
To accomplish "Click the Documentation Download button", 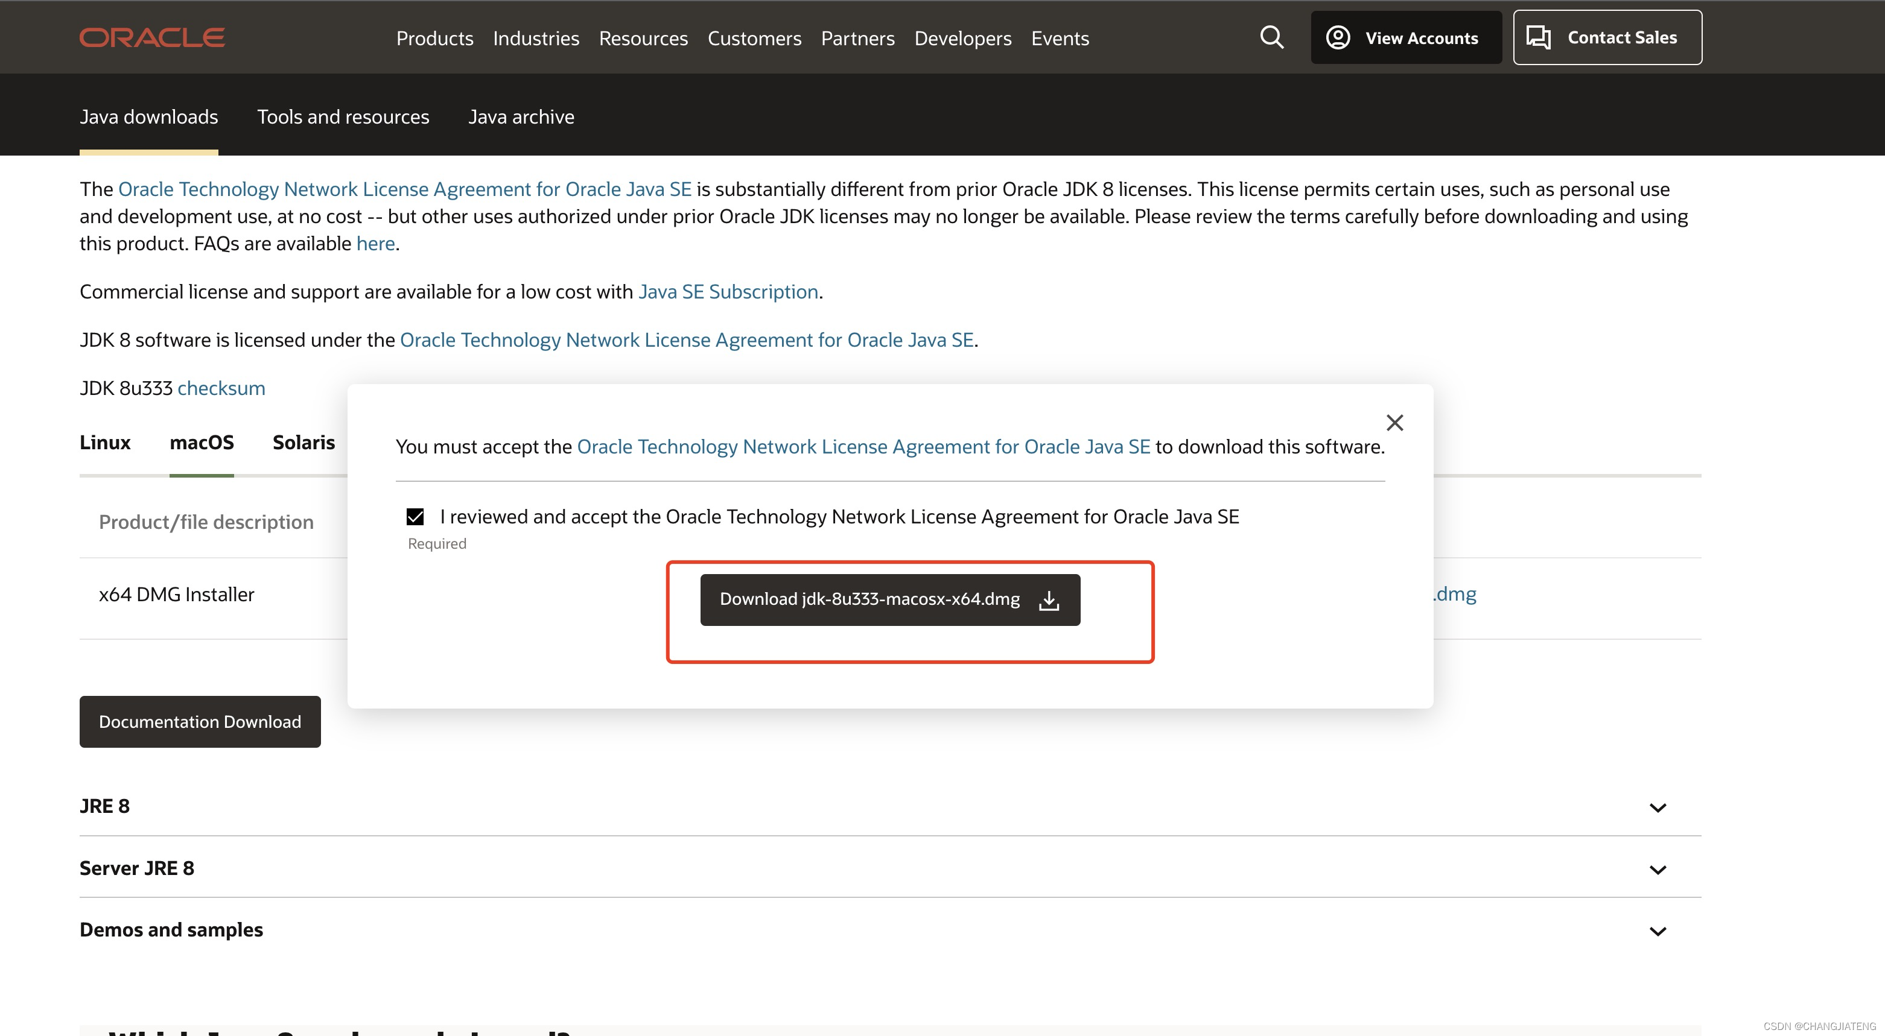I will click(200, 722).
